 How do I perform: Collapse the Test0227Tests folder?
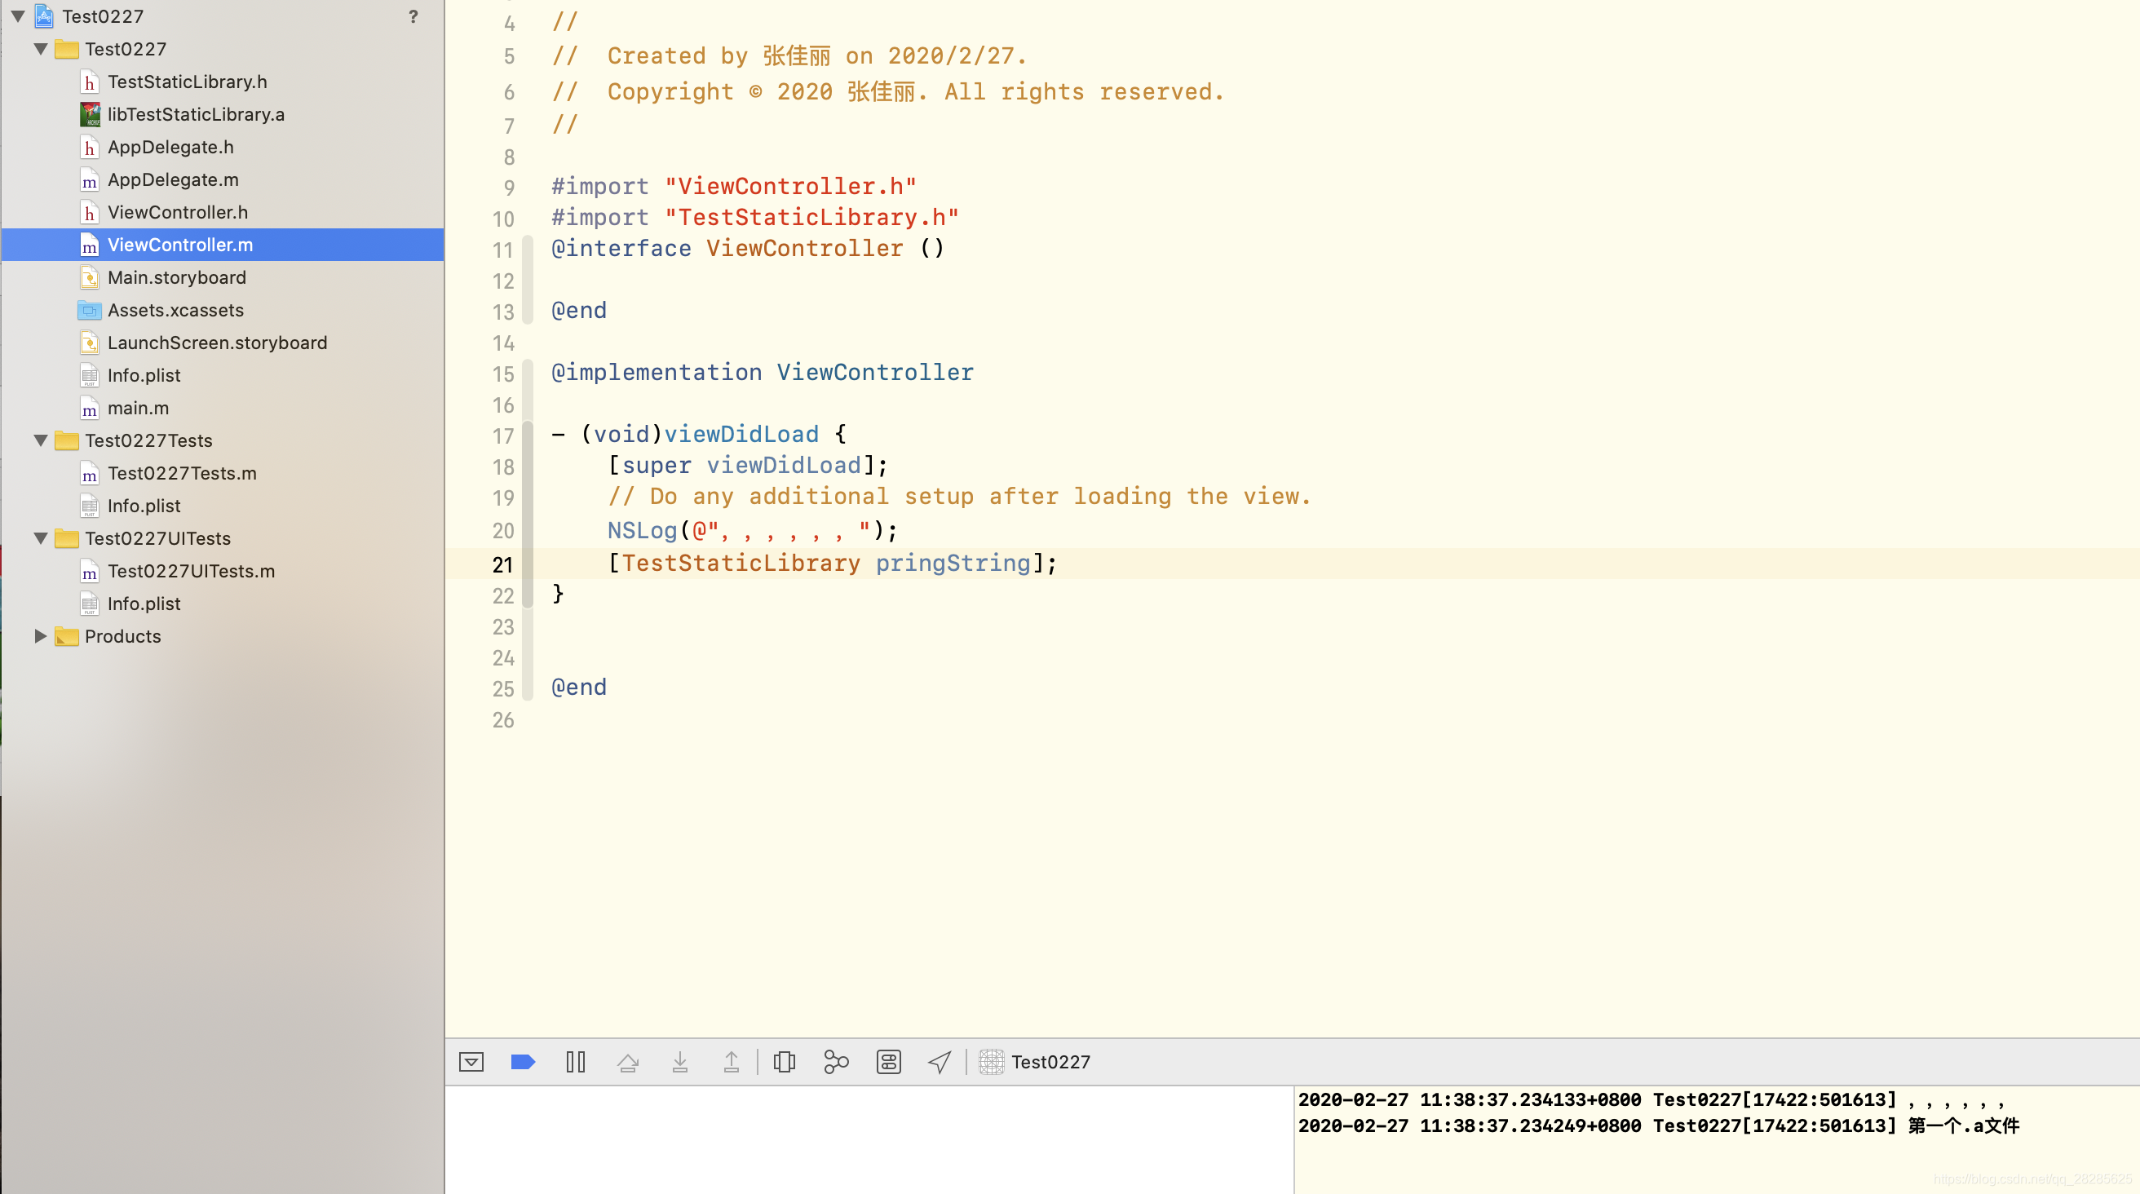pos(40,440)
